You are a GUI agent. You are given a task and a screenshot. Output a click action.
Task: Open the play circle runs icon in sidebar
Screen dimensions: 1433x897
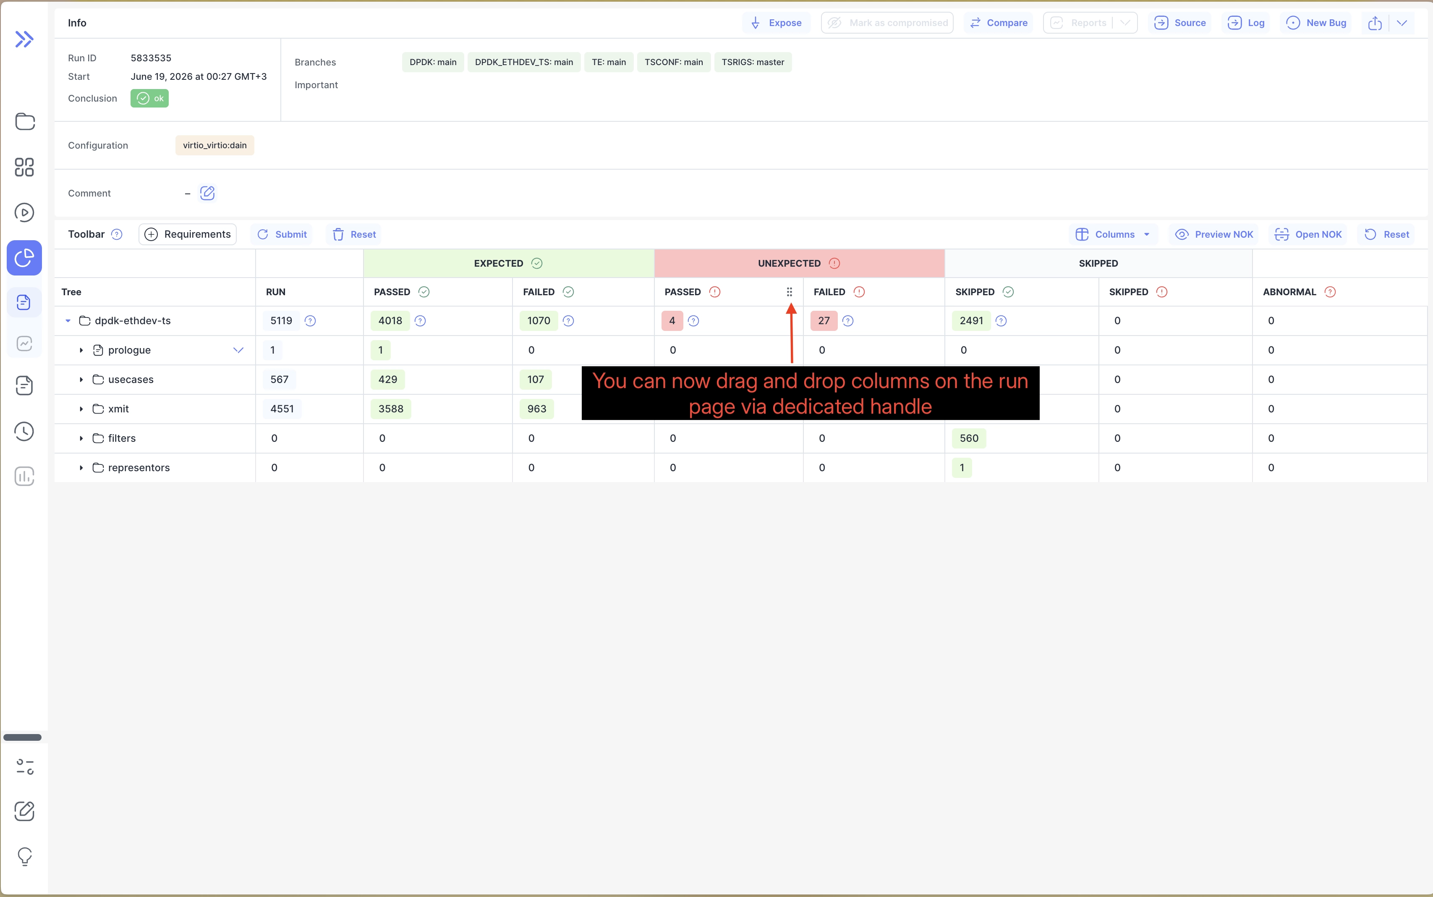(x=24, y=212)
